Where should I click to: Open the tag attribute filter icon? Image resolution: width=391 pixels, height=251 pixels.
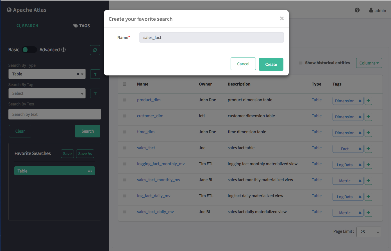click(95, 93)
